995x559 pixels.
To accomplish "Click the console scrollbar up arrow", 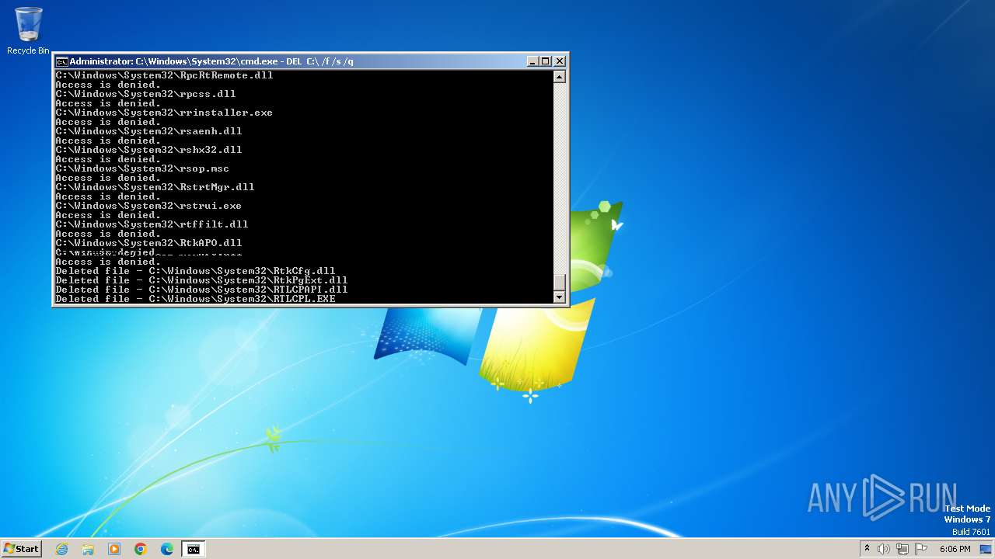I will pyautogui.click(x=559, y=77).
